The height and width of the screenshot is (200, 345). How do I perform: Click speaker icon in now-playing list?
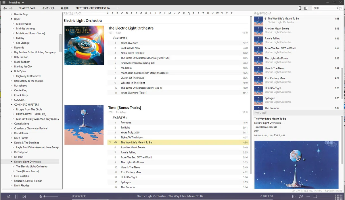(265, 19)
